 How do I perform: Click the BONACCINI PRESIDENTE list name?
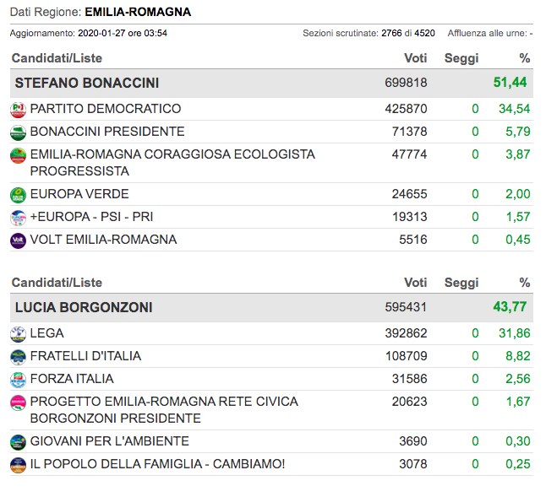[107, 132]
